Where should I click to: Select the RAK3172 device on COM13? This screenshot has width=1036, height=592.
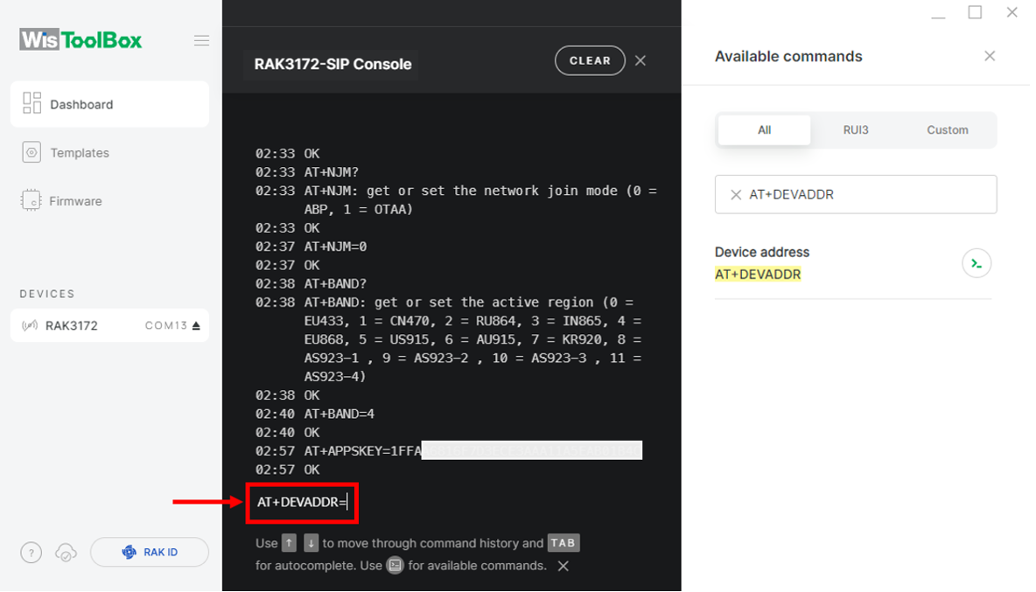tap(109, 325)
